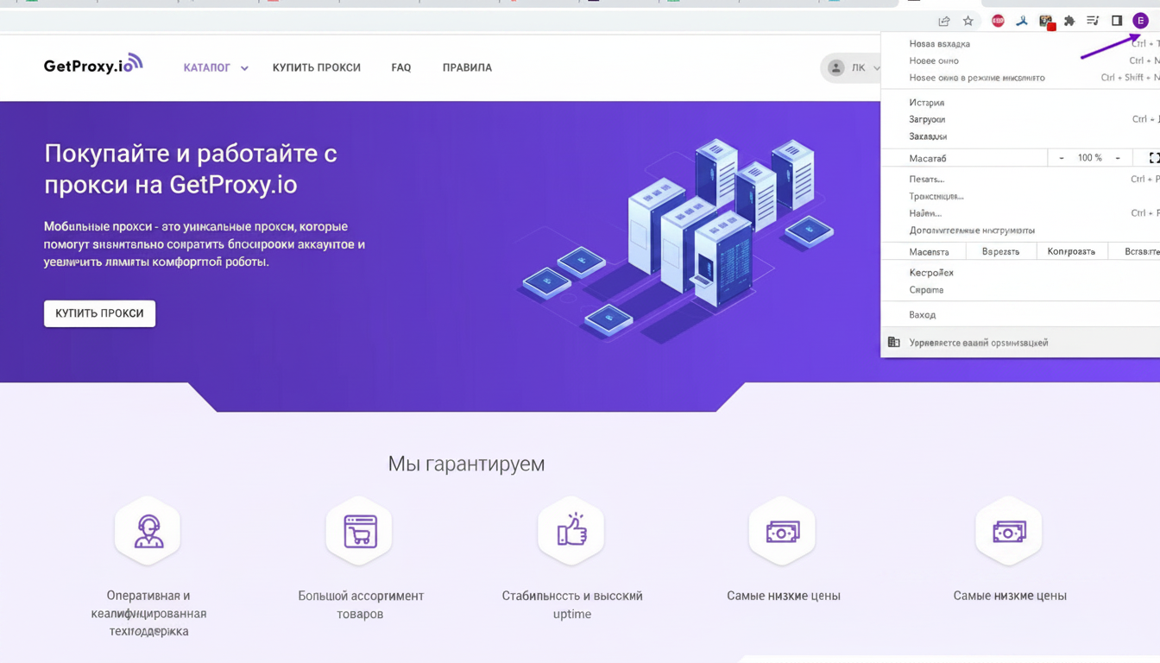Open the ПРАВИЛА navigation link
Viewport: 1160px width, 663px height.
click(467, 67)
